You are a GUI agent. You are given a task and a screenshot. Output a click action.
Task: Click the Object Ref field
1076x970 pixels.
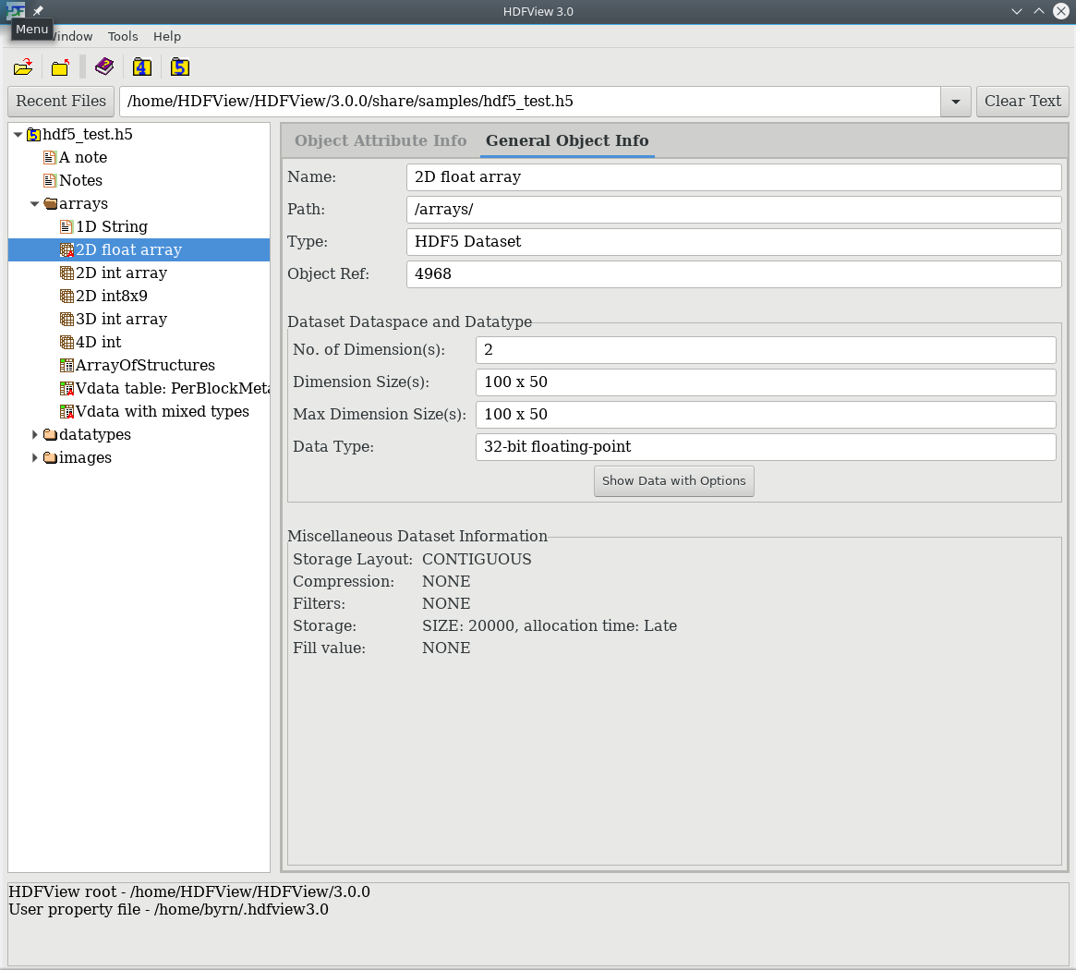coord(734,273)
